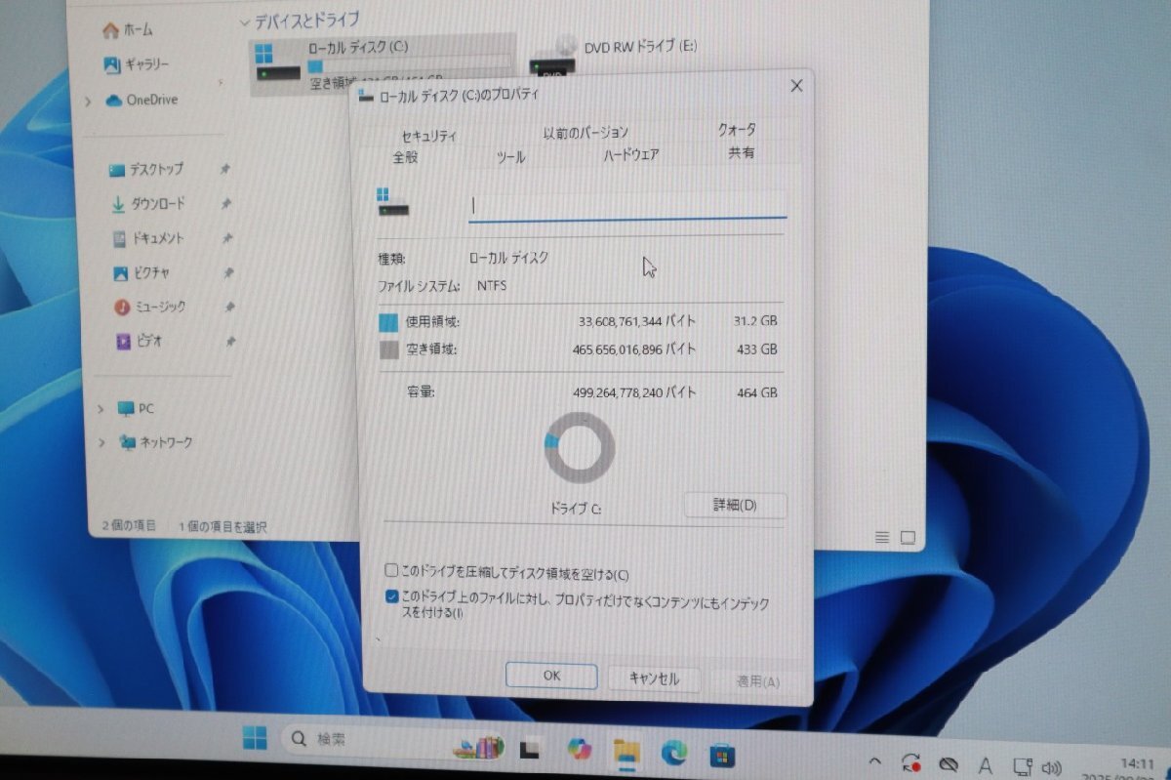1171x780 pixels.
Task: Expand the PC item in the sidebar
Action: (x=101, y=408)
